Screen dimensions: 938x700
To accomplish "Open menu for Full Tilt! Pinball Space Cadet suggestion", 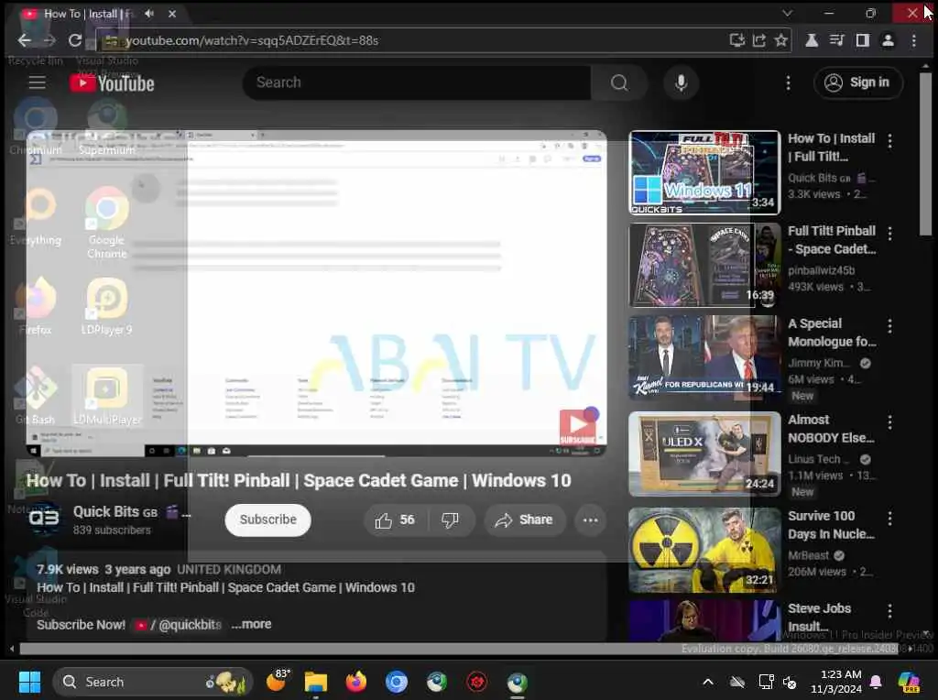I will (890, 234).
